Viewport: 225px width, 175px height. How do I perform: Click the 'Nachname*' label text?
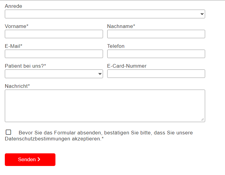121,26
